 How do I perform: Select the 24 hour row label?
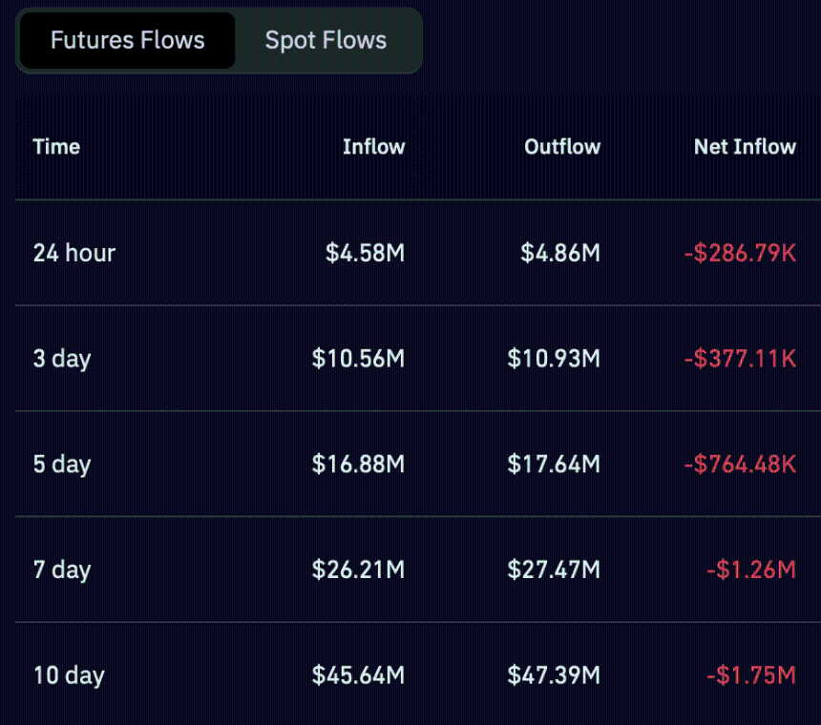[x=74, y=253]
